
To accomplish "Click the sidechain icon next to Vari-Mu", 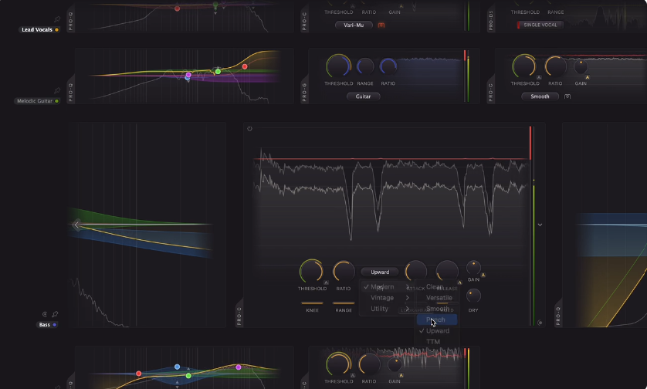I will 381,25.
